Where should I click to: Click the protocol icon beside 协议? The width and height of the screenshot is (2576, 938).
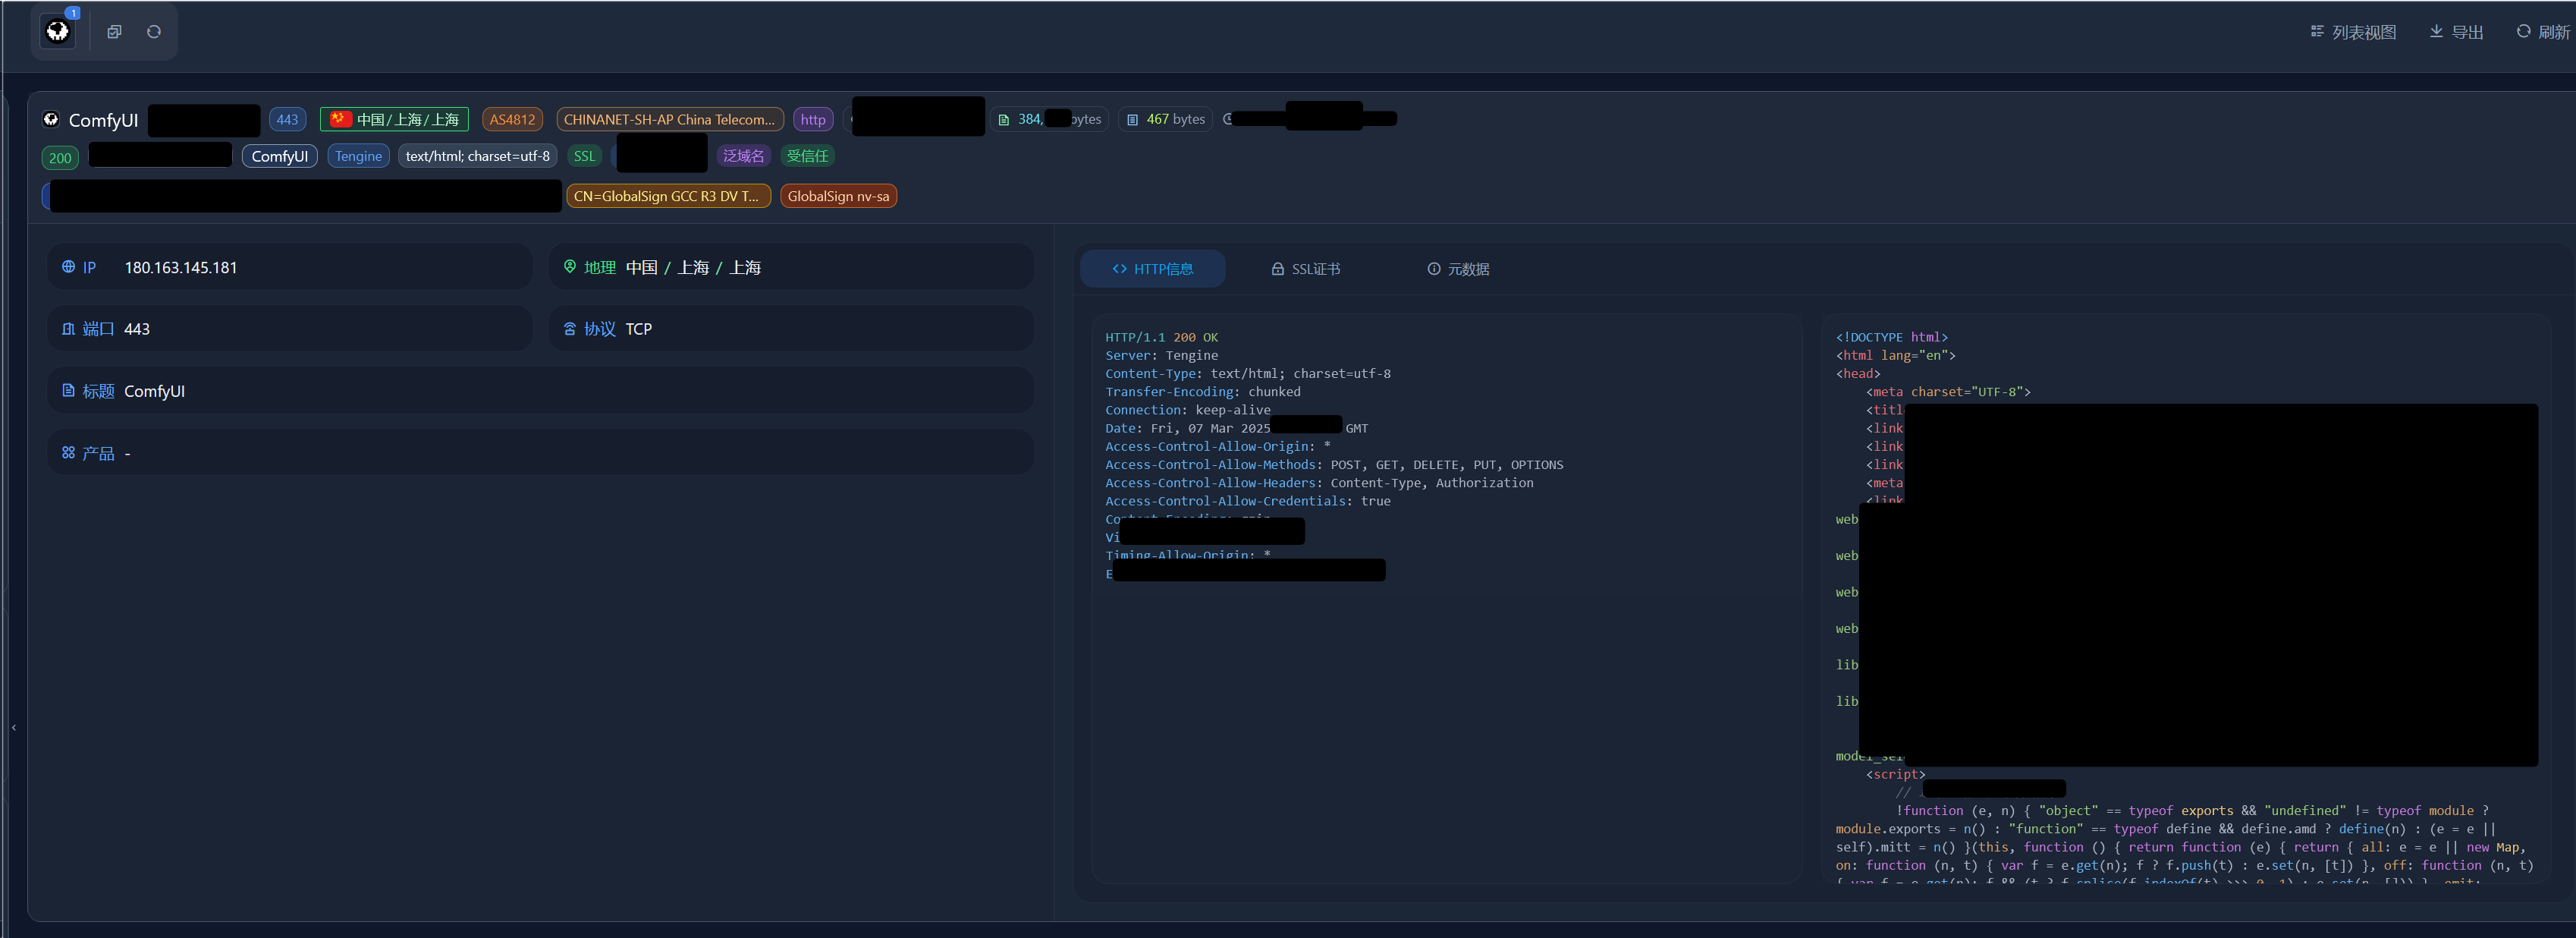pyautogui.click(x=570, y=329)
